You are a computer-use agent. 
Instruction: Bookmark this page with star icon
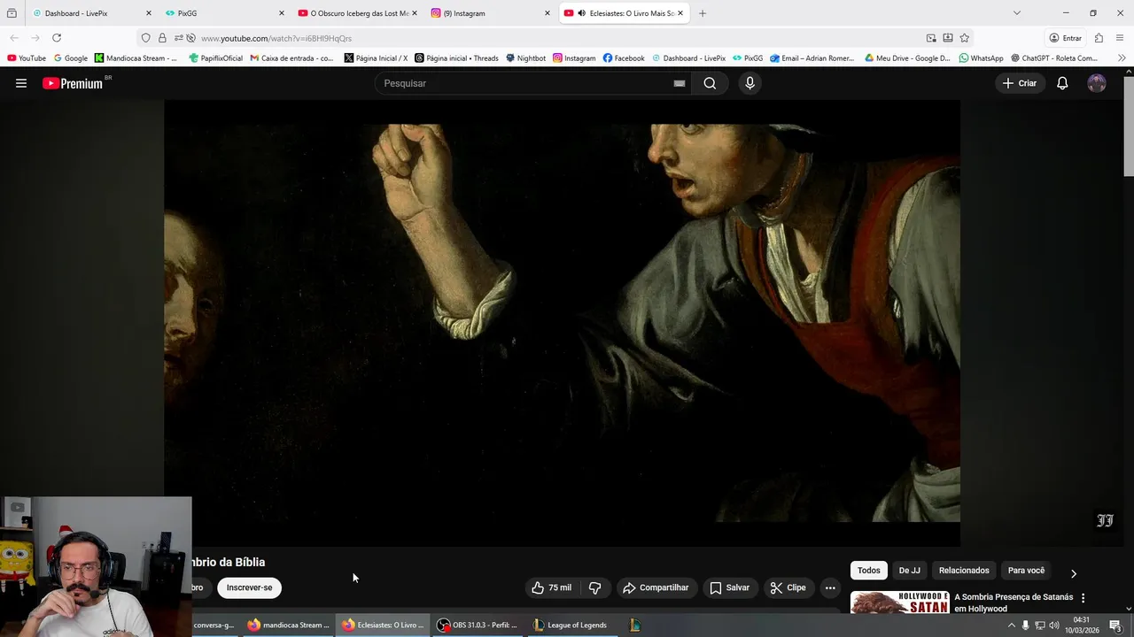964,38
